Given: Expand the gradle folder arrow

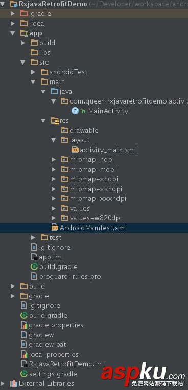Looking at the screenshot, I should (x=13, y=296).
